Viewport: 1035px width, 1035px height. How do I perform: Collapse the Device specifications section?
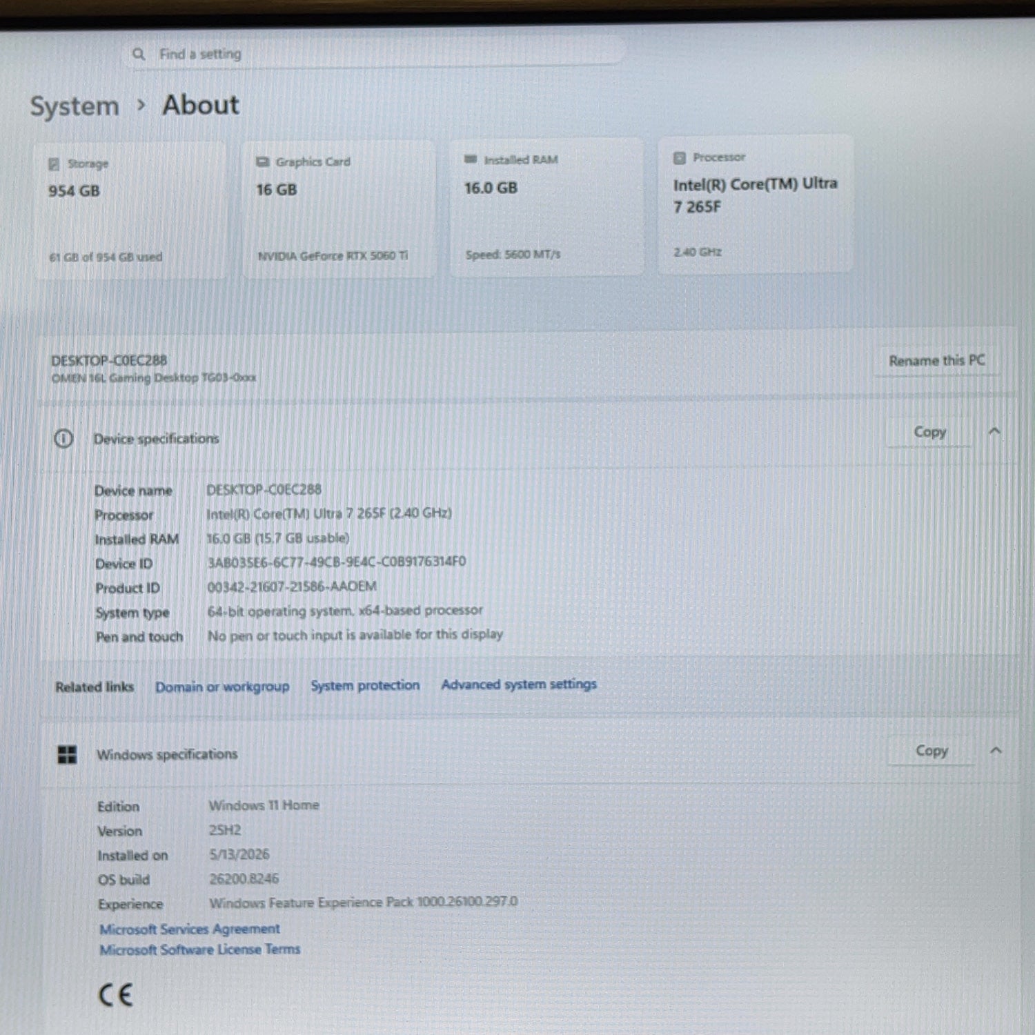pos(994,431)
